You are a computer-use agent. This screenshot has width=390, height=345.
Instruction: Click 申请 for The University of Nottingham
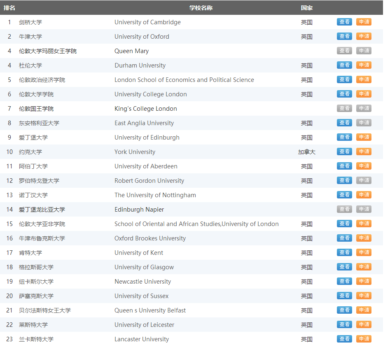coord(364,195)
